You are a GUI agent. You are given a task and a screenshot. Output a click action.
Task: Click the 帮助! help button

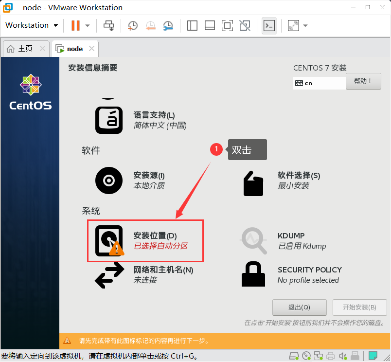coord(363,81)
